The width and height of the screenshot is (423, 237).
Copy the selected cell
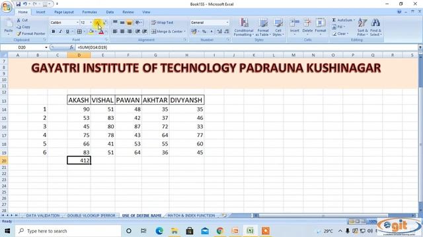(x=23, y=27)
